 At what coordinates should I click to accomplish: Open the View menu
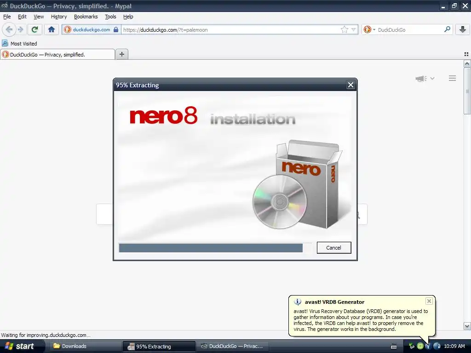point(39,17)
